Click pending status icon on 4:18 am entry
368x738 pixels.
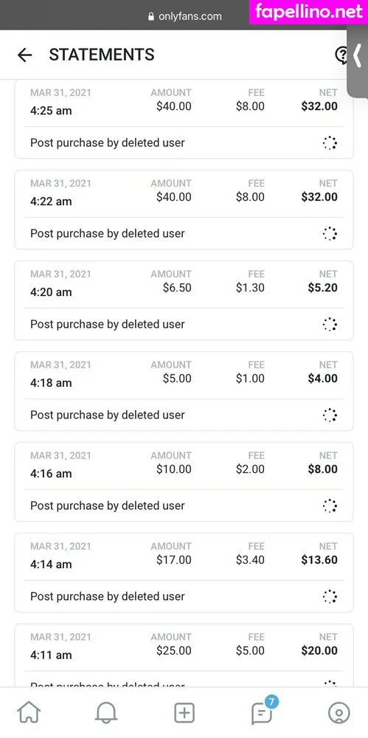pos(330,415)
